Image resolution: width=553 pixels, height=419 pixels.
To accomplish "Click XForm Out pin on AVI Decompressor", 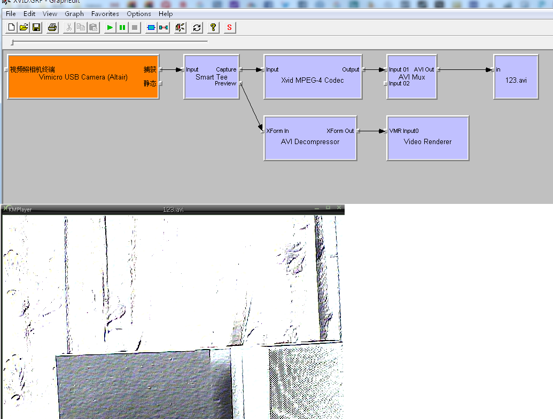I will 358,131.
